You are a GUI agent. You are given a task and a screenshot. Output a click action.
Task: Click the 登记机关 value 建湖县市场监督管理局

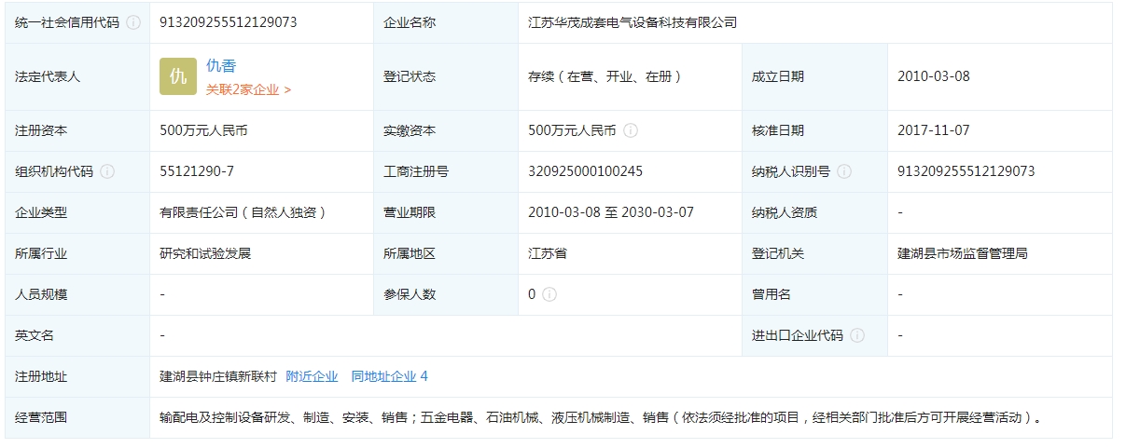(962, 253)
